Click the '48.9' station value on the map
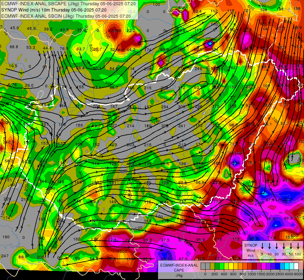304x280 pixels. tap(31, 29)
